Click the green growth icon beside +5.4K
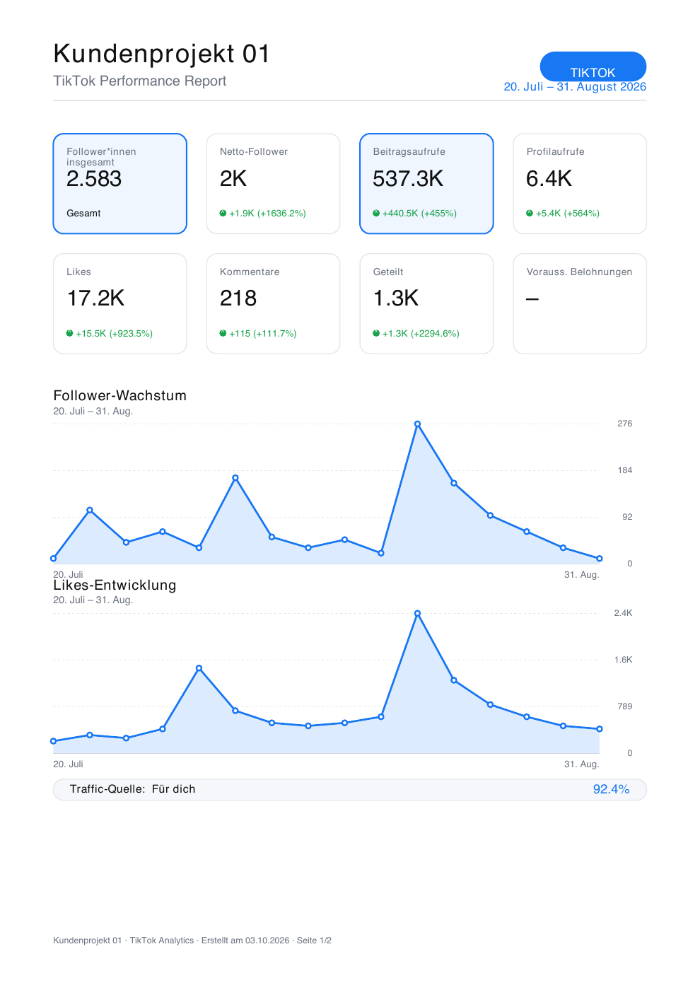The height and width of the screenshot is (990, 700). (x=530, y=213)
